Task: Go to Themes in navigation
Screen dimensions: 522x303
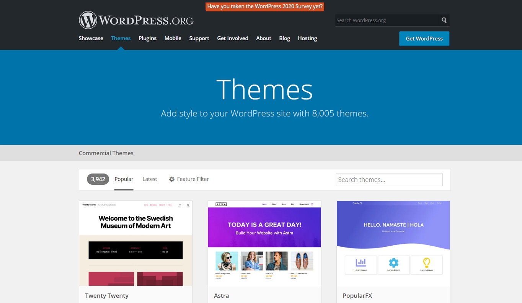Action: point(121,38)
